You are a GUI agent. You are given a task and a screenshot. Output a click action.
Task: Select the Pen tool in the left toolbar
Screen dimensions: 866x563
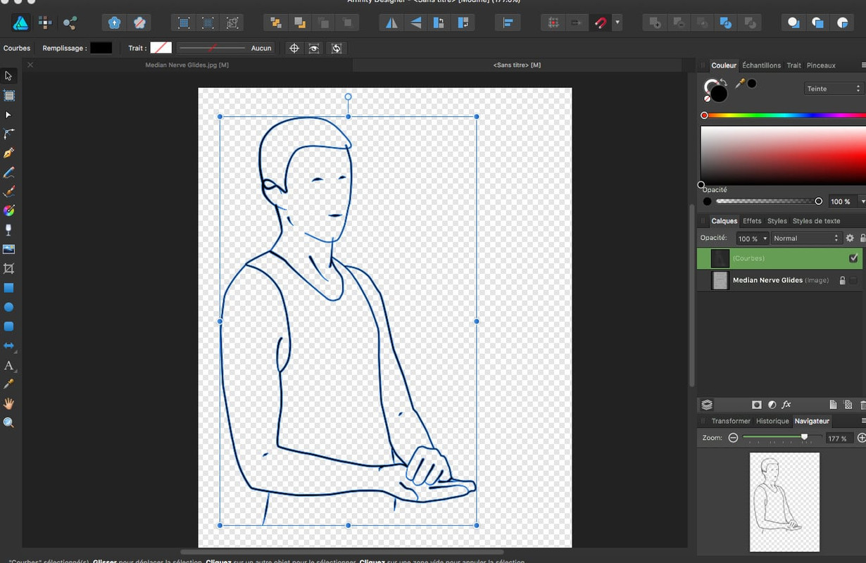(x=9, y=153)
